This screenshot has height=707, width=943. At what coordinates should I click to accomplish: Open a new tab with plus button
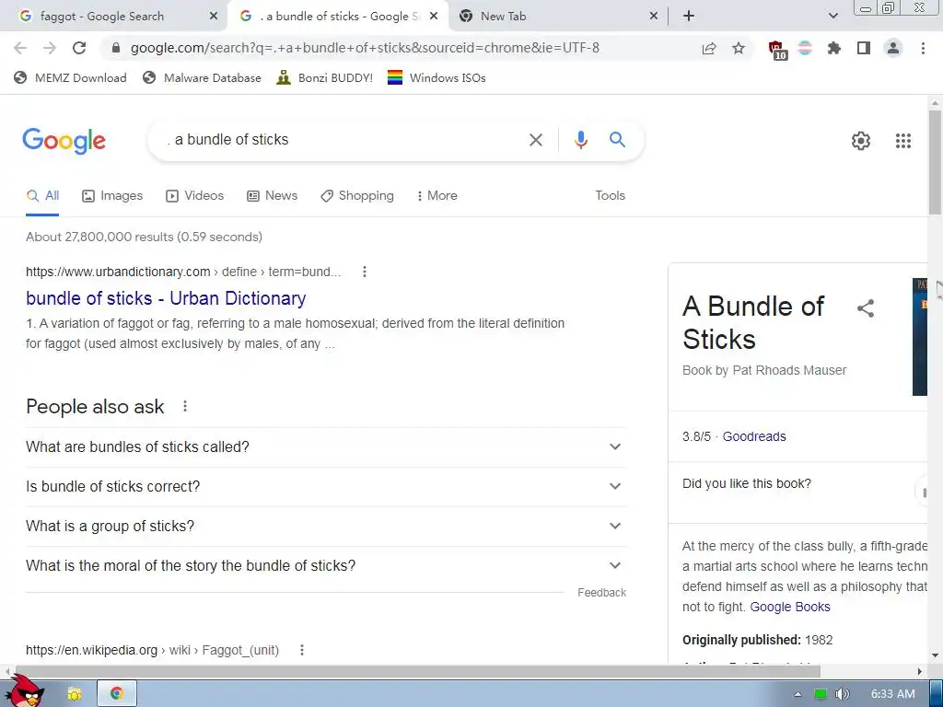pos(689,17)
